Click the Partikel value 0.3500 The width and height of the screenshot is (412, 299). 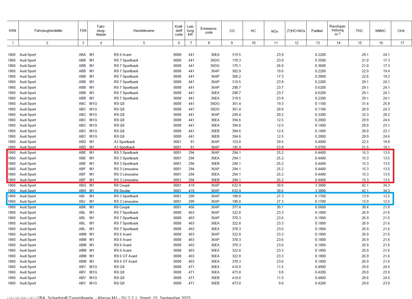coord(320,60)
